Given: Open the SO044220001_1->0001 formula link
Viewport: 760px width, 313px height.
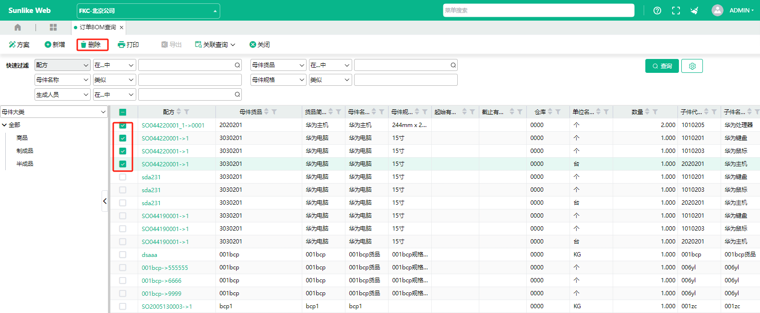Looking at the screenshot, I should [x=173, y=125].
